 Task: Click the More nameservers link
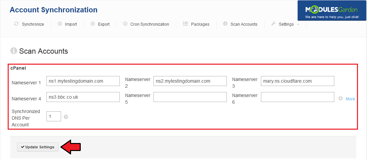pyautogui.click(x=350, y=99)
